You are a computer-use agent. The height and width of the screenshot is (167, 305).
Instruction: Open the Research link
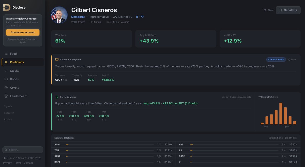coord(9,113)
